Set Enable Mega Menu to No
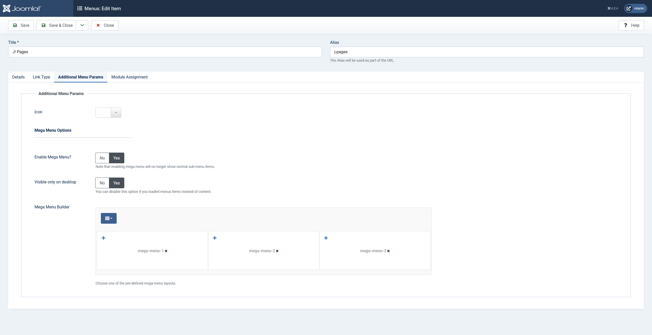This screenshot has width=652, height=335. (102, 158)
